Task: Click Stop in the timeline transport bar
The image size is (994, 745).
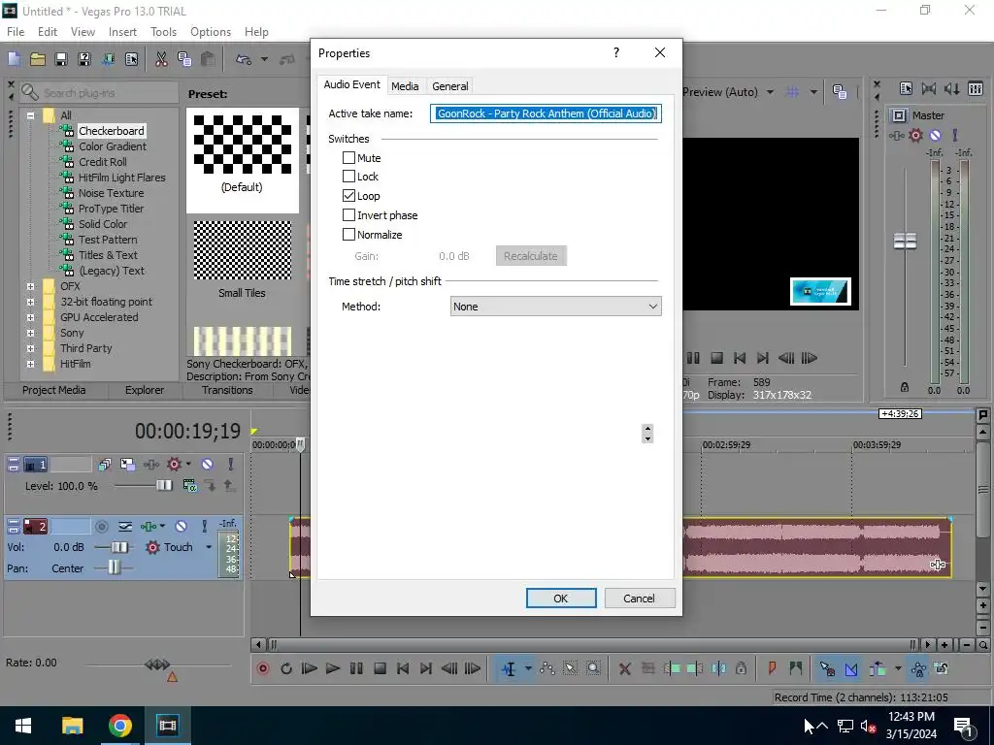Action: tap(380, 668)
